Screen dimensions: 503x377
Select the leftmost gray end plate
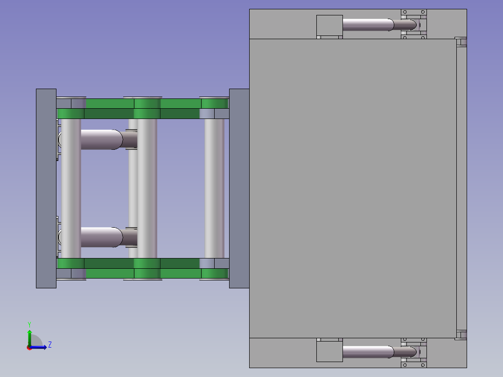pyautogui.click(x=46, y=188)
